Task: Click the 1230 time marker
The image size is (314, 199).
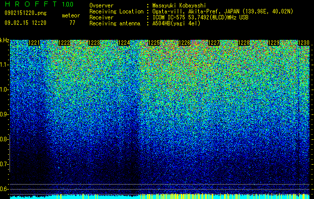Action: coord(304,43)
